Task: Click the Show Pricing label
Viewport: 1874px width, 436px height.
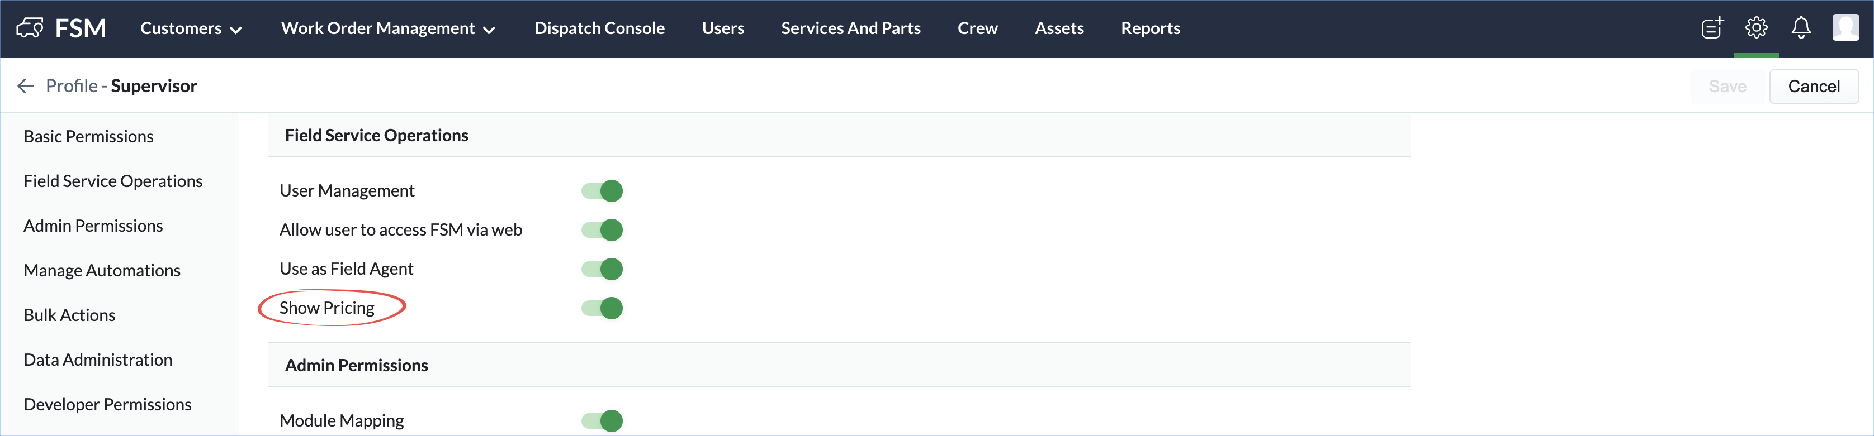Action: pyautogui.click(x=326, y=308)
